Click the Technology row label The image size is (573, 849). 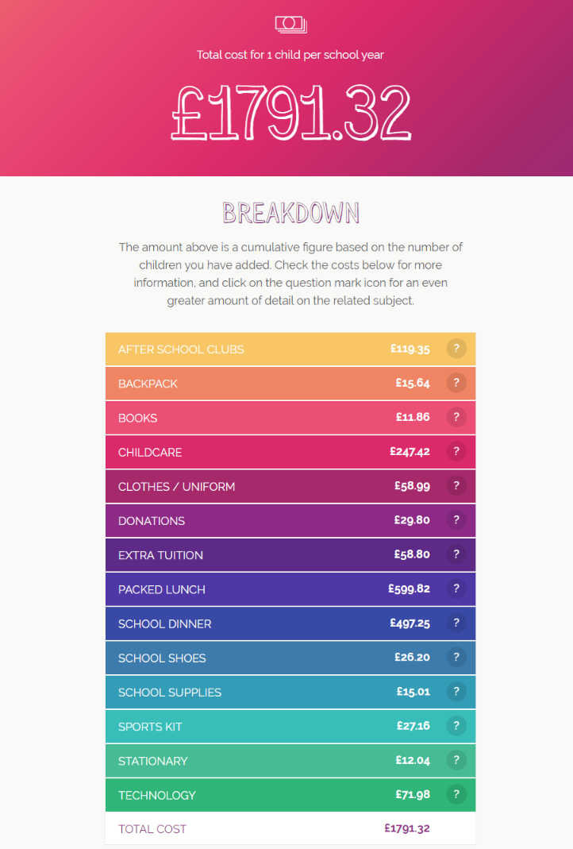[157, 796]
